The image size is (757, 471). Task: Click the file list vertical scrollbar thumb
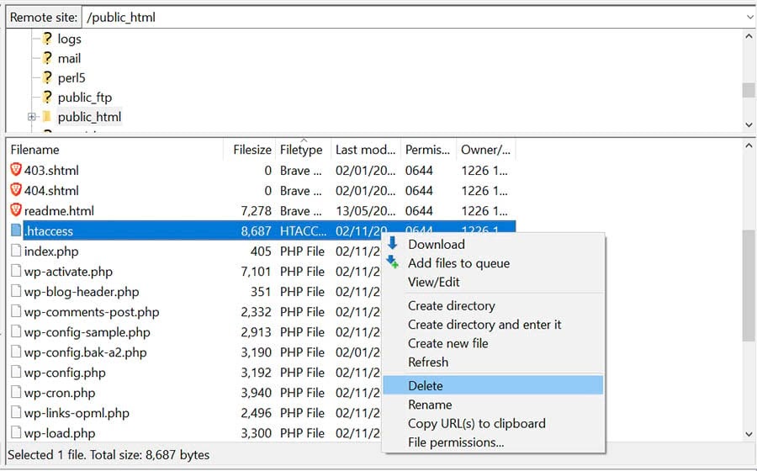click(749, 286)
